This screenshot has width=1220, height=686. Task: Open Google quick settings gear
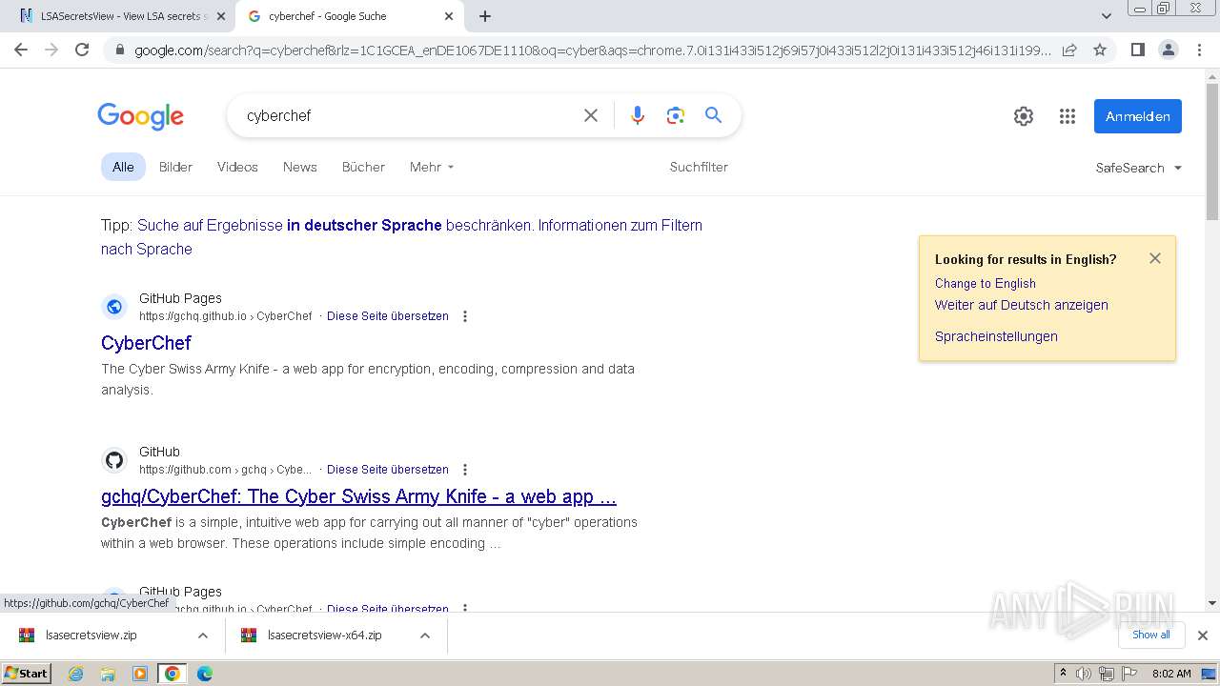(x=1024, y=116)
